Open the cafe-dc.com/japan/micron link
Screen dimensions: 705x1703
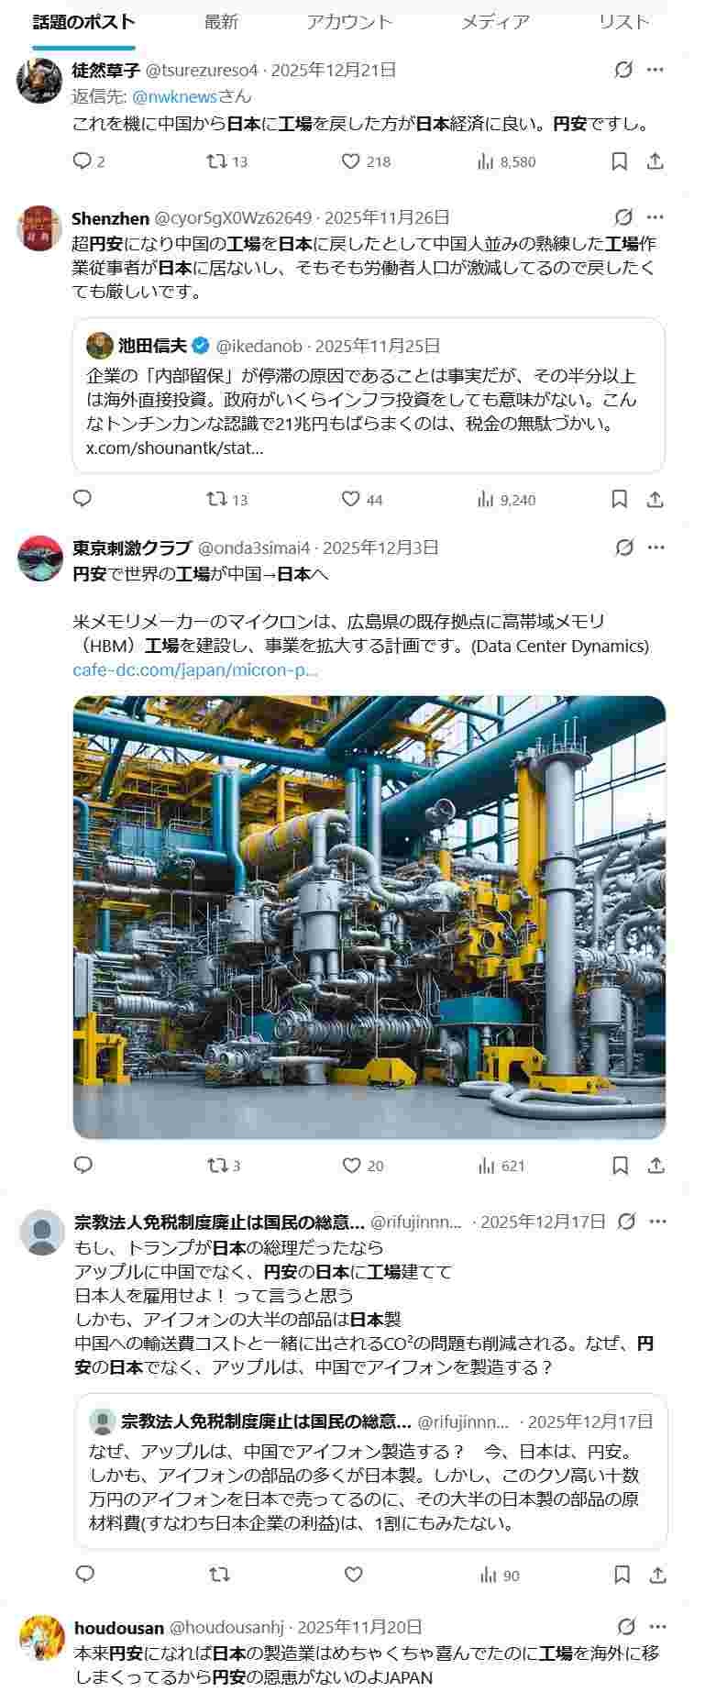tap(195, 669)
